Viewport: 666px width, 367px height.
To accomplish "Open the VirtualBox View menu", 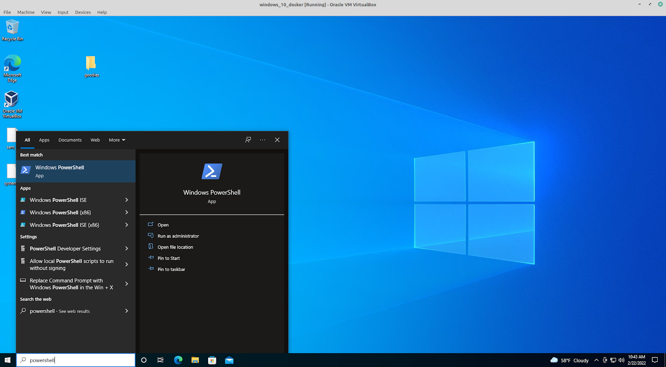I will point(46,12).
